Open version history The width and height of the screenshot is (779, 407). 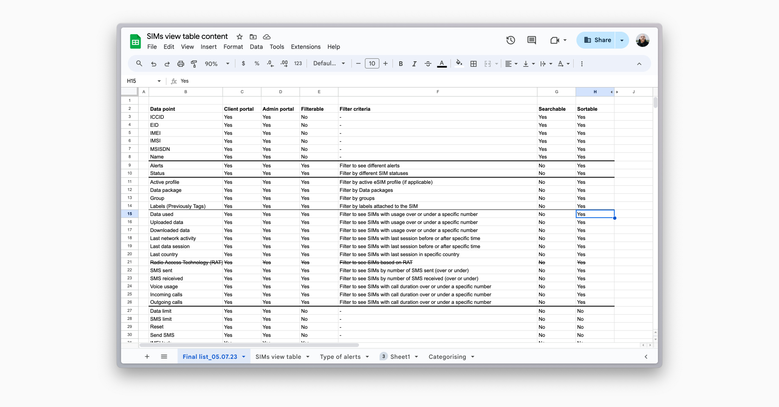click(510, 40)
